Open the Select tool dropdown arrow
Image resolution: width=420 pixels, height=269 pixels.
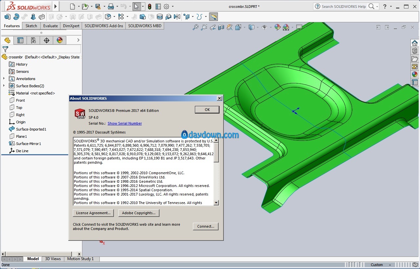tap(143, 7)
